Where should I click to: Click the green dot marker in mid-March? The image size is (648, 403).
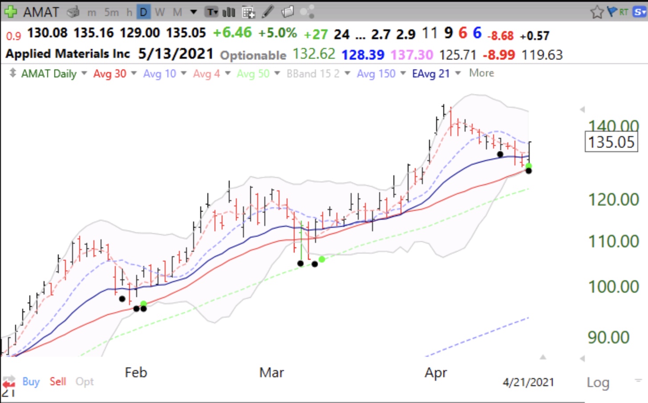(x=322, y=259)
